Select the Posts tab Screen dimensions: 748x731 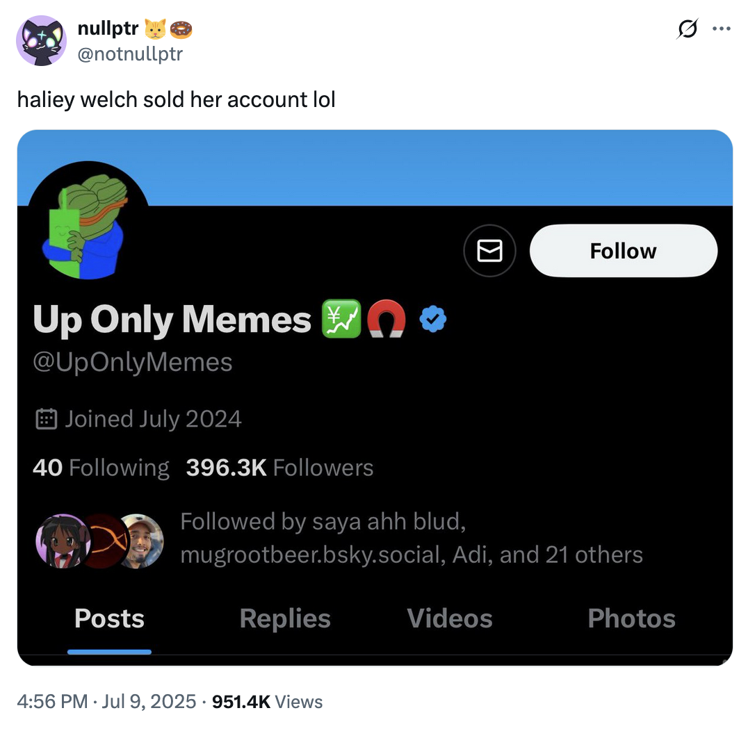(109, 618)
